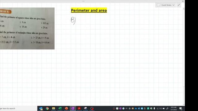Viewport: 198px width, 111px height.
Task: Open File Explorer from the taskbar
Action: [x=54, y=109]
